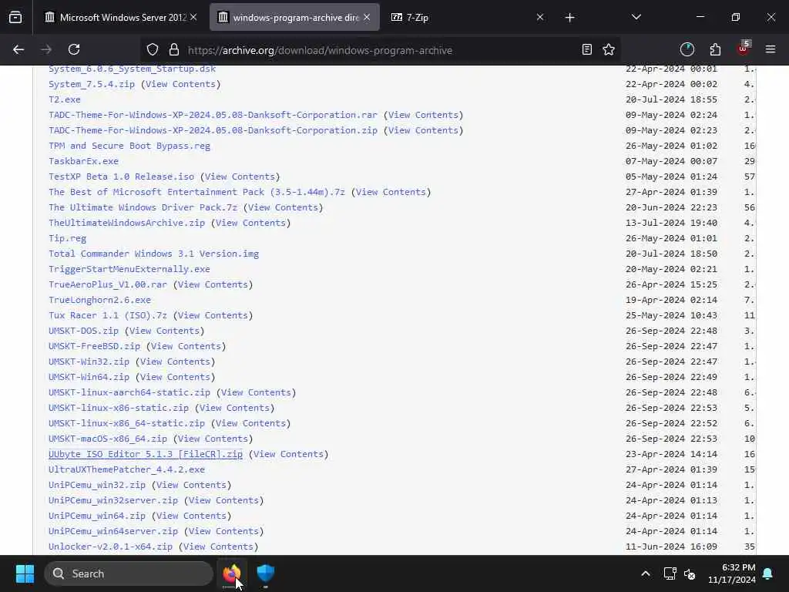This screenshot has width=789, height=592.
Task: Click Firefox icon in taskbar
Action: [x=232, y=573]
